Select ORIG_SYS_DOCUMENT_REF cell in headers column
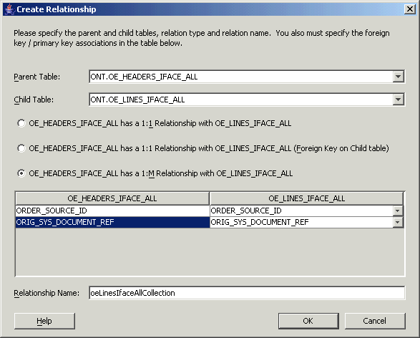The image size is (420, 338). (112, 222)
